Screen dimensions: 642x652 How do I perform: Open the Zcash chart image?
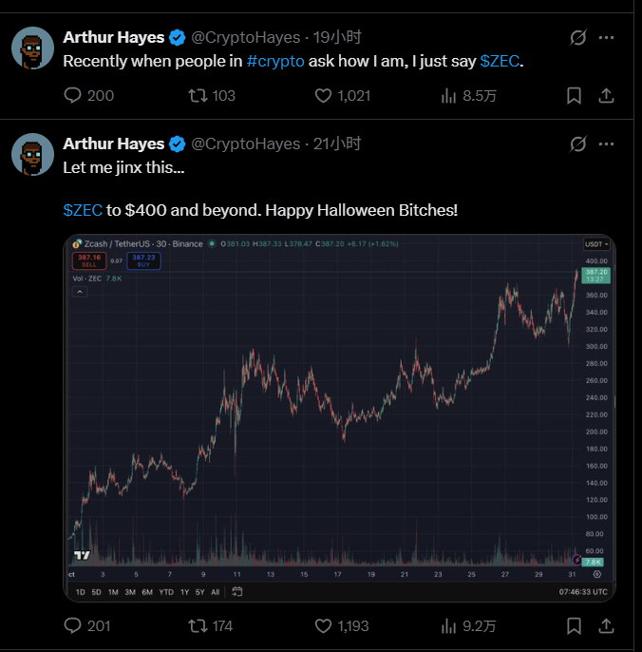click(x=339, y=418)
